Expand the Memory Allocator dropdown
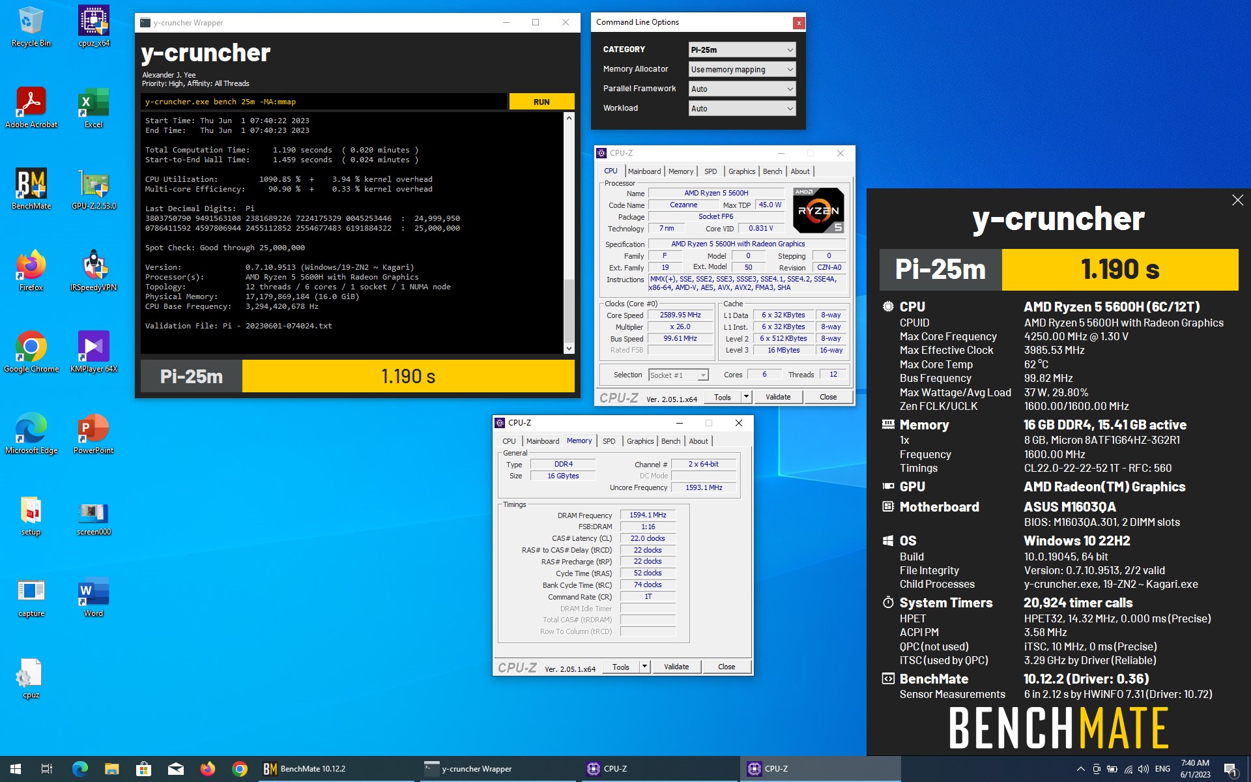The height and width of the screenshot is (782, 1251). (742, 69)
